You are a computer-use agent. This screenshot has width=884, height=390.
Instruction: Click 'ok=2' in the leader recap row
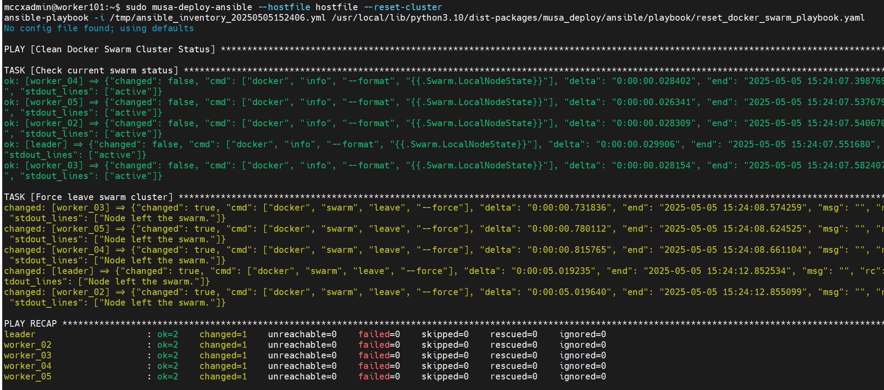tap(168, 334)
